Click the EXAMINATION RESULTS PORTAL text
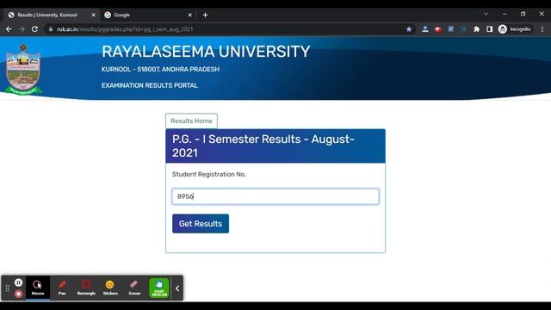Viewport: 551px width, 310px height. (x=150, y=85)
